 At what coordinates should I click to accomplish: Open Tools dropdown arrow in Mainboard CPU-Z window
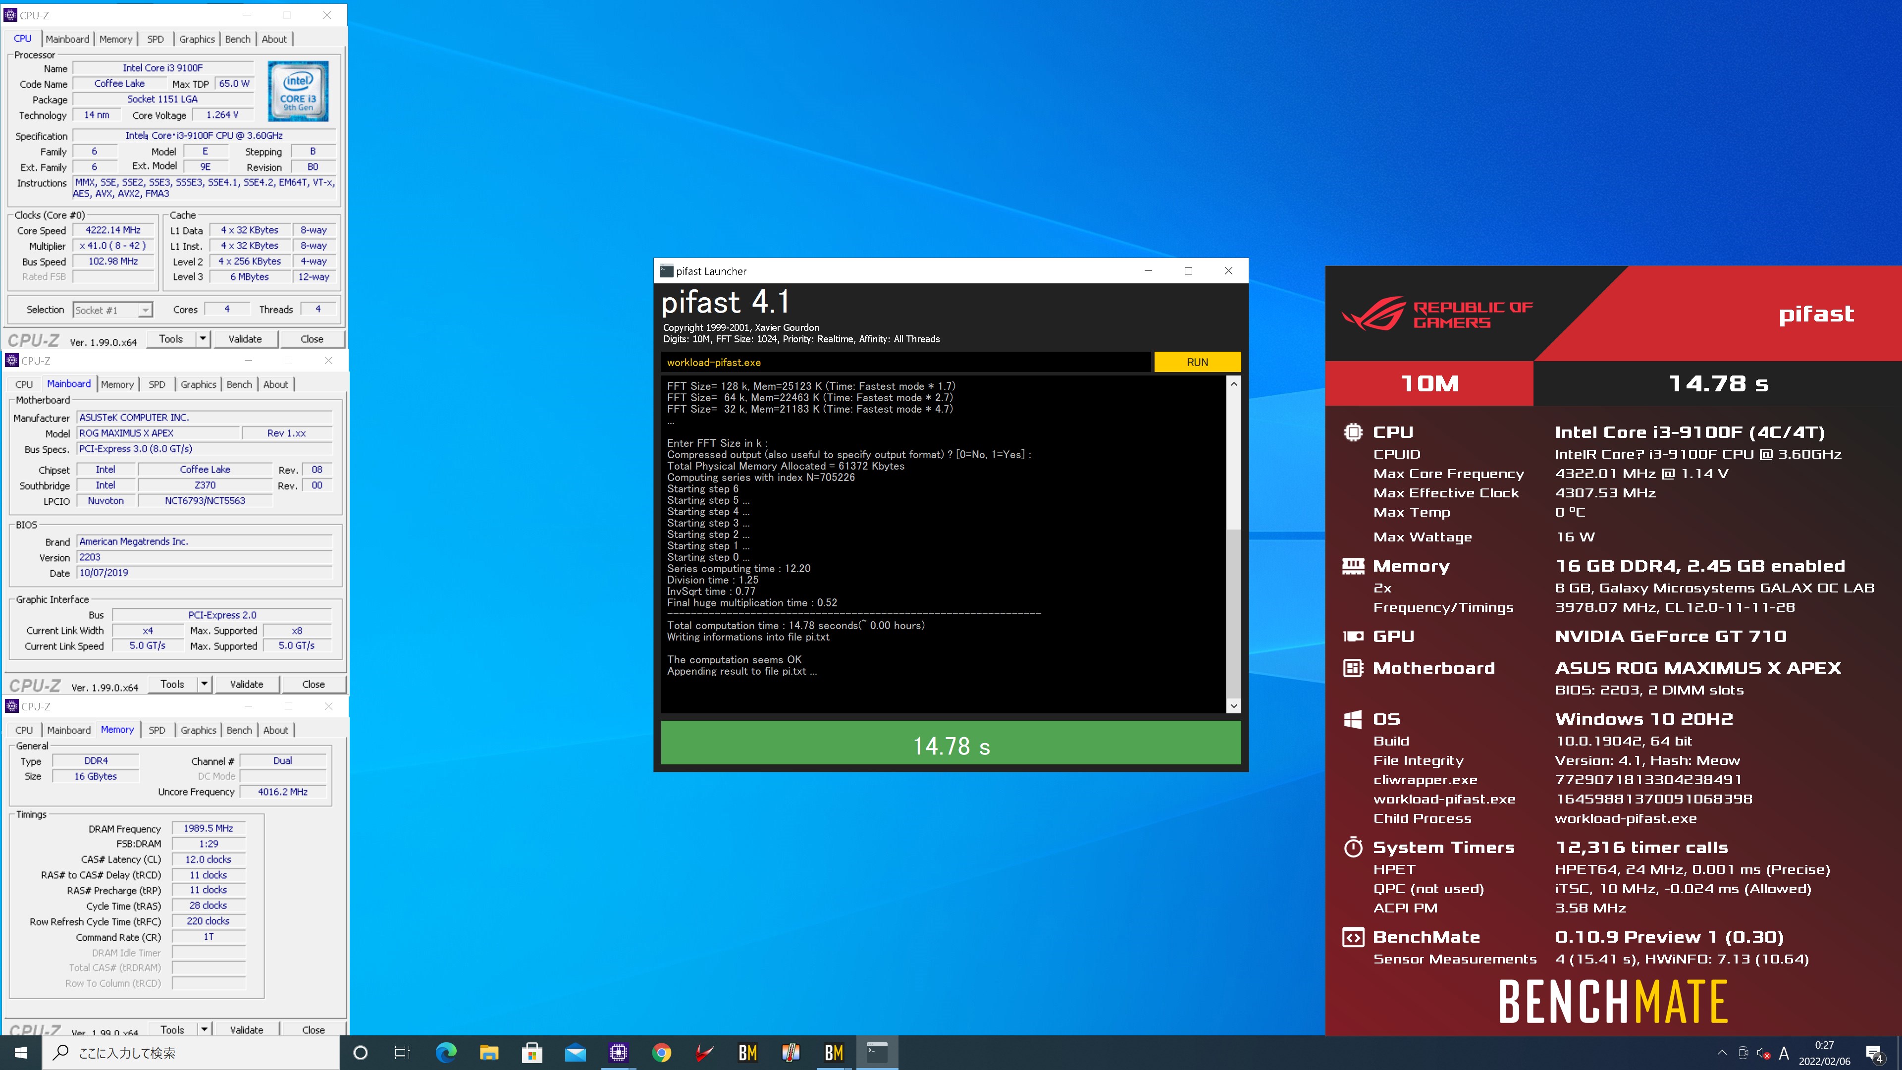pos(205,684)
